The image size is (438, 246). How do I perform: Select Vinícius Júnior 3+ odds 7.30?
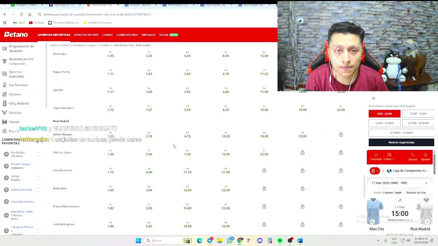[x=187, y=153]
